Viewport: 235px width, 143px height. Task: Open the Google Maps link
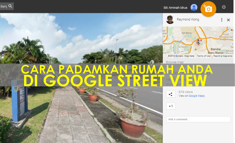tap(197, 96)
